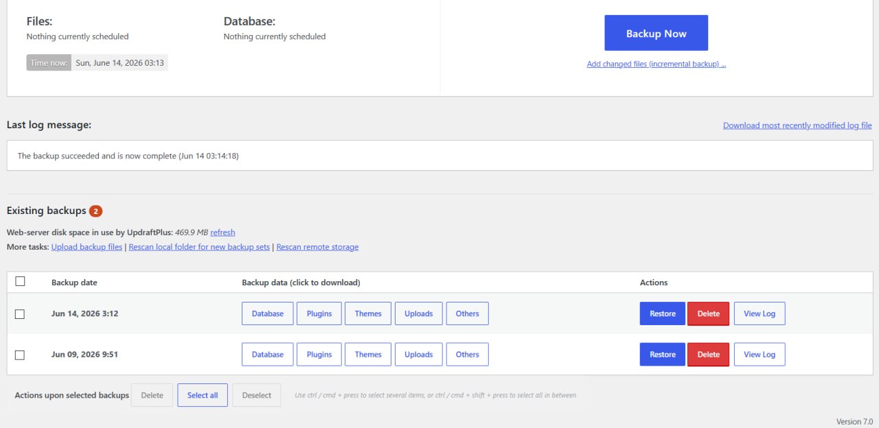Refresh web-server disk space usage

(x=222, y=233)
